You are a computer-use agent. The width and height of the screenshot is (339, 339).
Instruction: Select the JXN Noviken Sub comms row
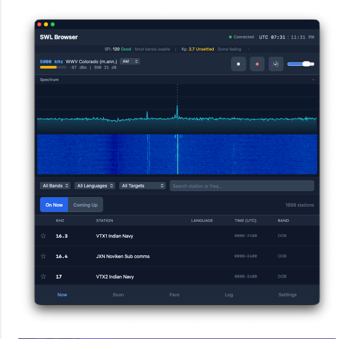(177, 256)
